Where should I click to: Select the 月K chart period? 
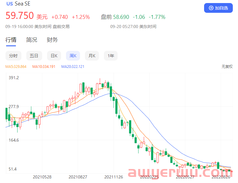92,56
